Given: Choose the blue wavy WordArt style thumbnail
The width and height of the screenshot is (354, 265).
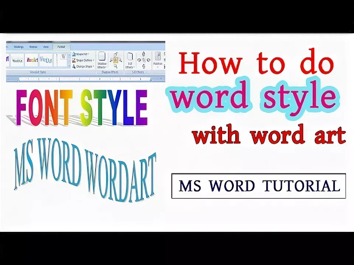Looking at the screenshot, I should coord(46,60).
